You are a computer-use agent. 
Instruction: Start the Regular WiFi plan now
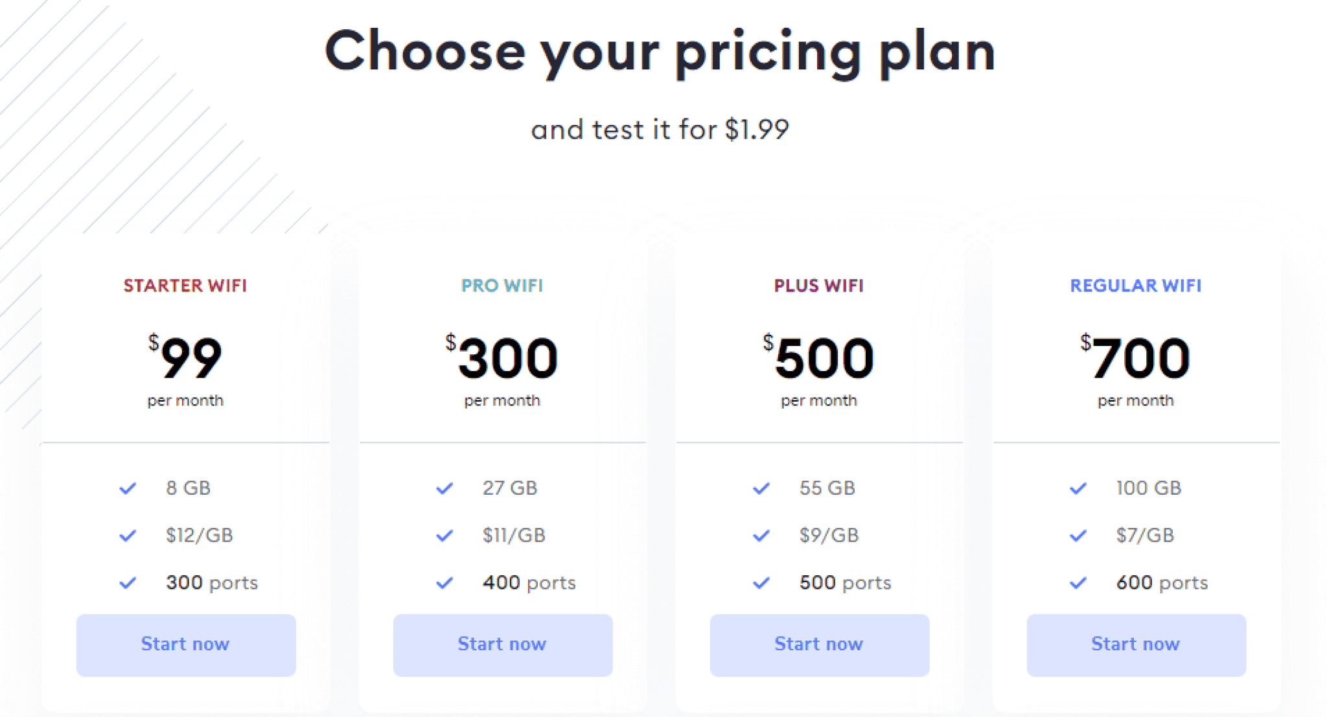(1137, 645)
